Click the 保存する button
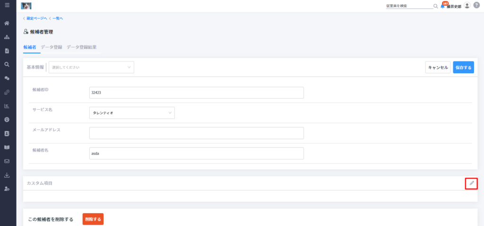 click(463, 67)
